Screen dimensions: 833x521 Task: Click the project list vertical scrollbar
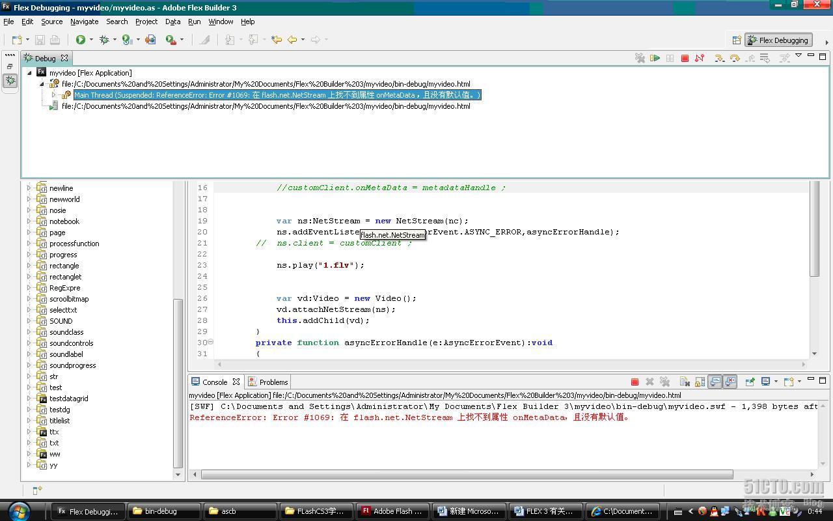(x=178, y=383)
